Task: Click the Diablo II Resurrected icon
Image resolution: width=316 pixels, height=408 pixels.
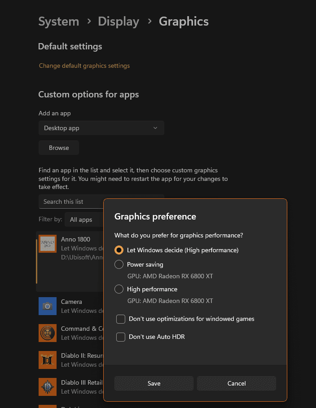Action: (x=48, y=360)
